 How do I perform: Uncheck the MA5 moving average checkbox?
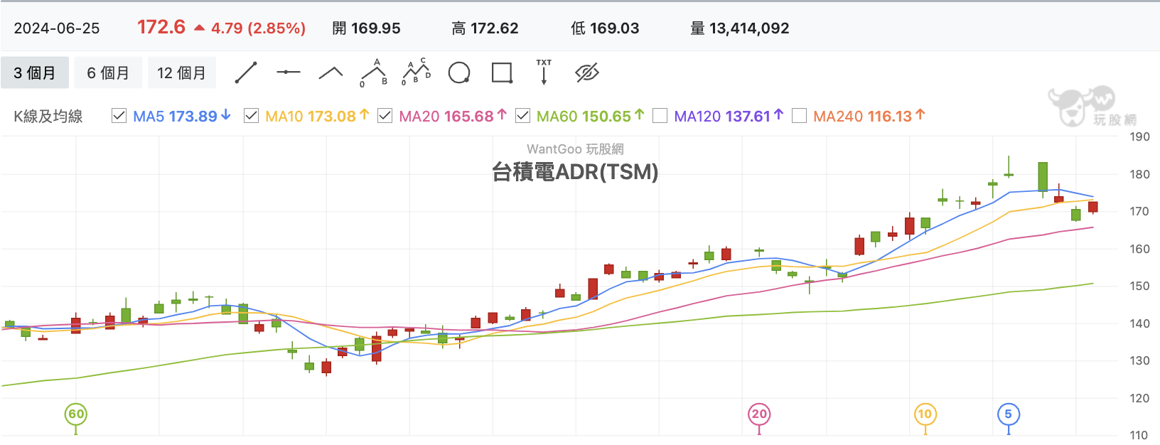point(119,116)
